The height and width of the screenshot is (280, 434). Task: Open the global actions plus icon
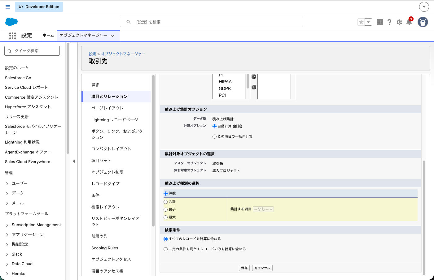[380, 22]
